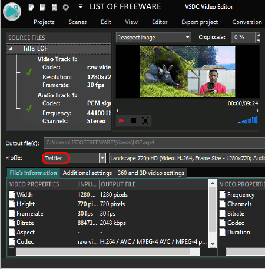Click the save project icon in quick access toolbar
This screenshot has width=265, height=269.
pos(54,8)
